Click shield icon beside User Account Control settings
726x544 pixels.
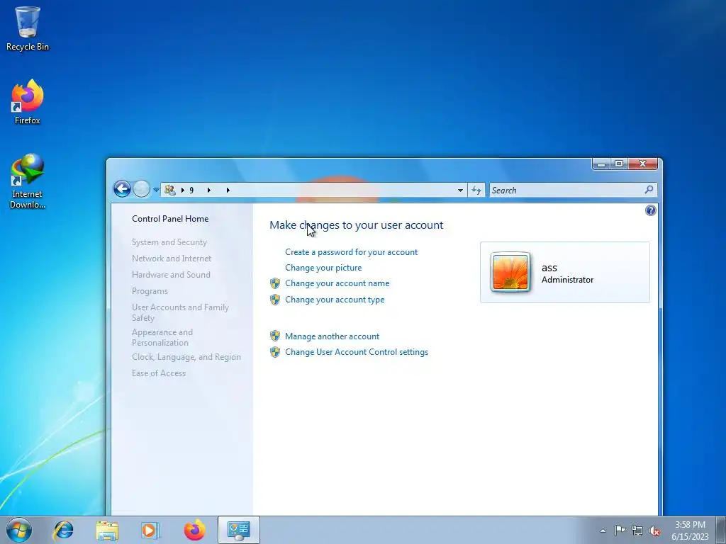pos(275,352)
